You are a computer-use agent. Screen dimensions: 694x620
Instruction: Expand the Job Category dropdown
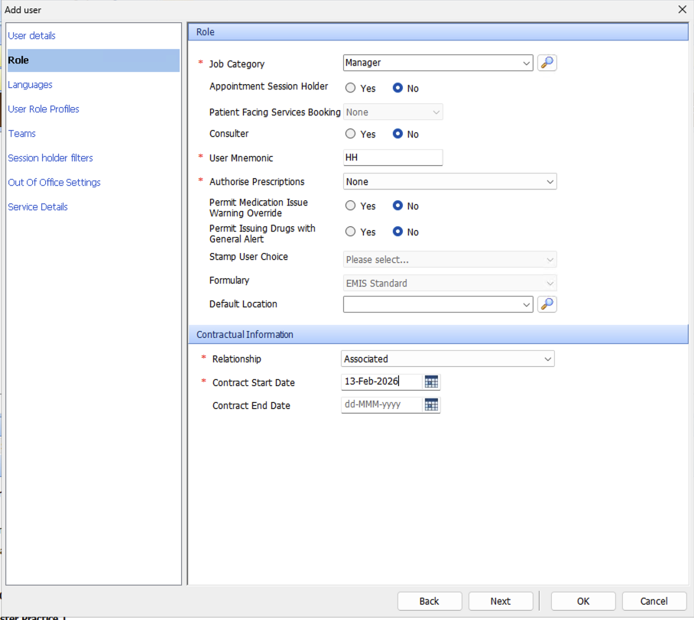point(526,63)
